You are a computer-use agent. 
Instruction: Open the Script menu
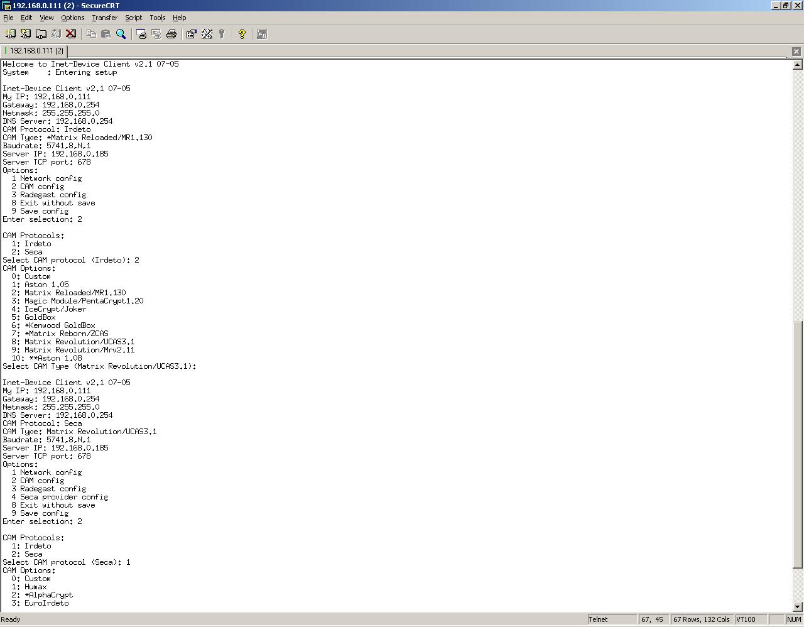(x=133, y=18)
